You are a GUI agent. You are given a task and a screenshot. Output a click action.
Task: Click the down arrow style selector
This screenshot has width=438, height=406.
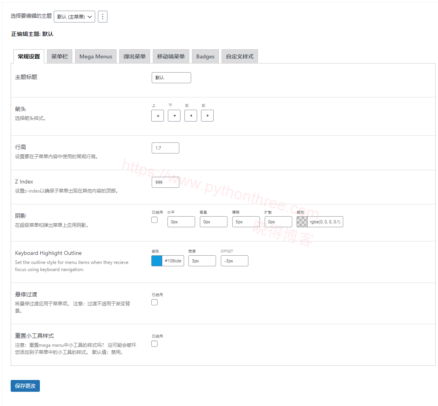174,116
